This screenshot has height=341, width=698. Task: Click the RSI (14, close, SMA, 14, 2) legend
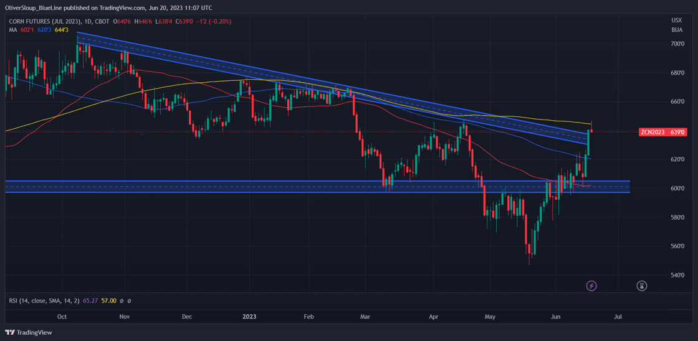pyautogui.click(x=44, y=301)
